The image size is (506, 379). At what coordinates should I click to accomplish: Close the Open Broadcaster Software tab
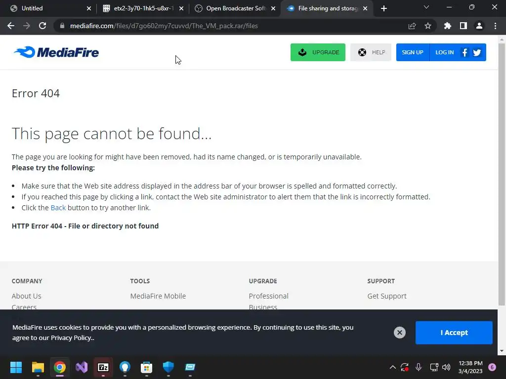273,8
